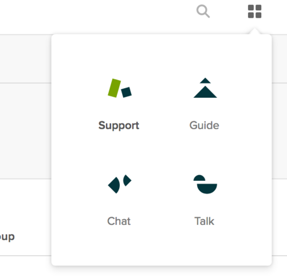The height and width of the screenshot is (278, 287).
Task: Close the products tray via grid icon
Action: click(x=254, y=11)
